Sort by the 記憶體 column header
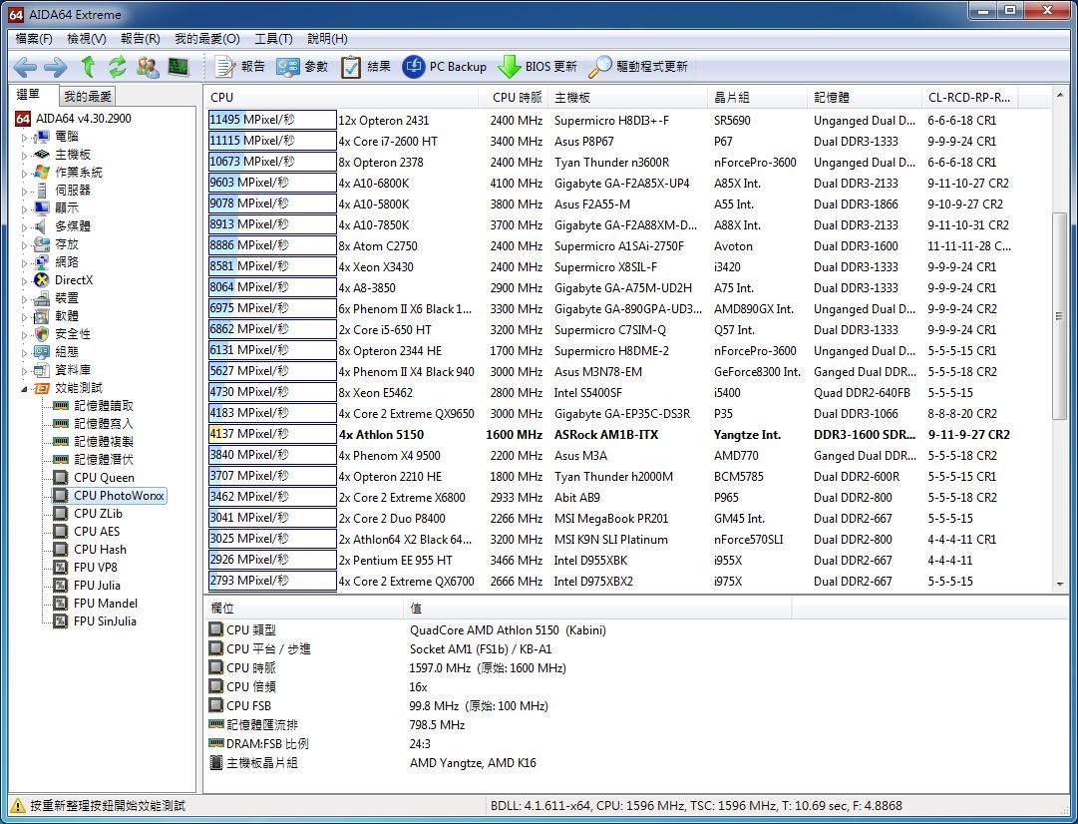Image resolution: width=1078 pixels, height=824 pixels. click(x=865, y=97)
